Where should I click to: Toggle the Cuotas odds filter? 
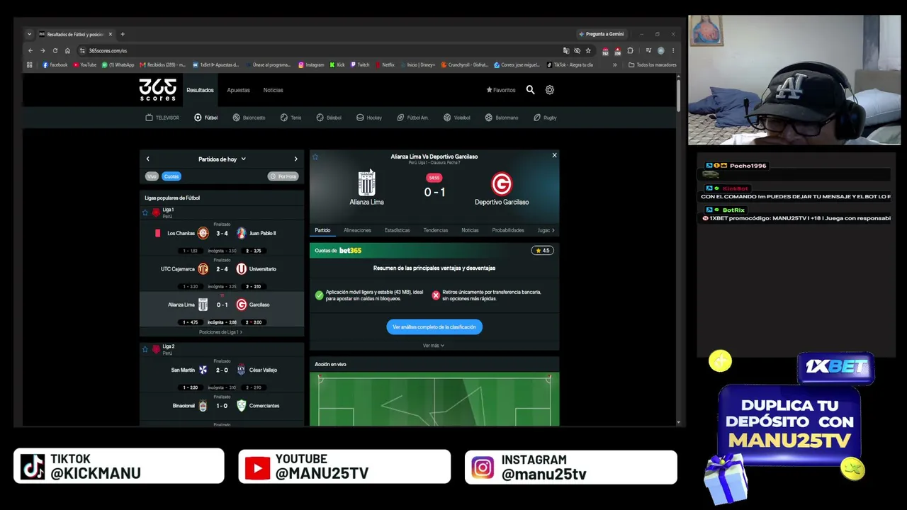coord(171,176)
